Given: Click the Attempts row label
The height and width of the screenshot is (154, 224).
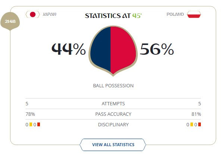Looking at the screenshot, I should (113, 104).
